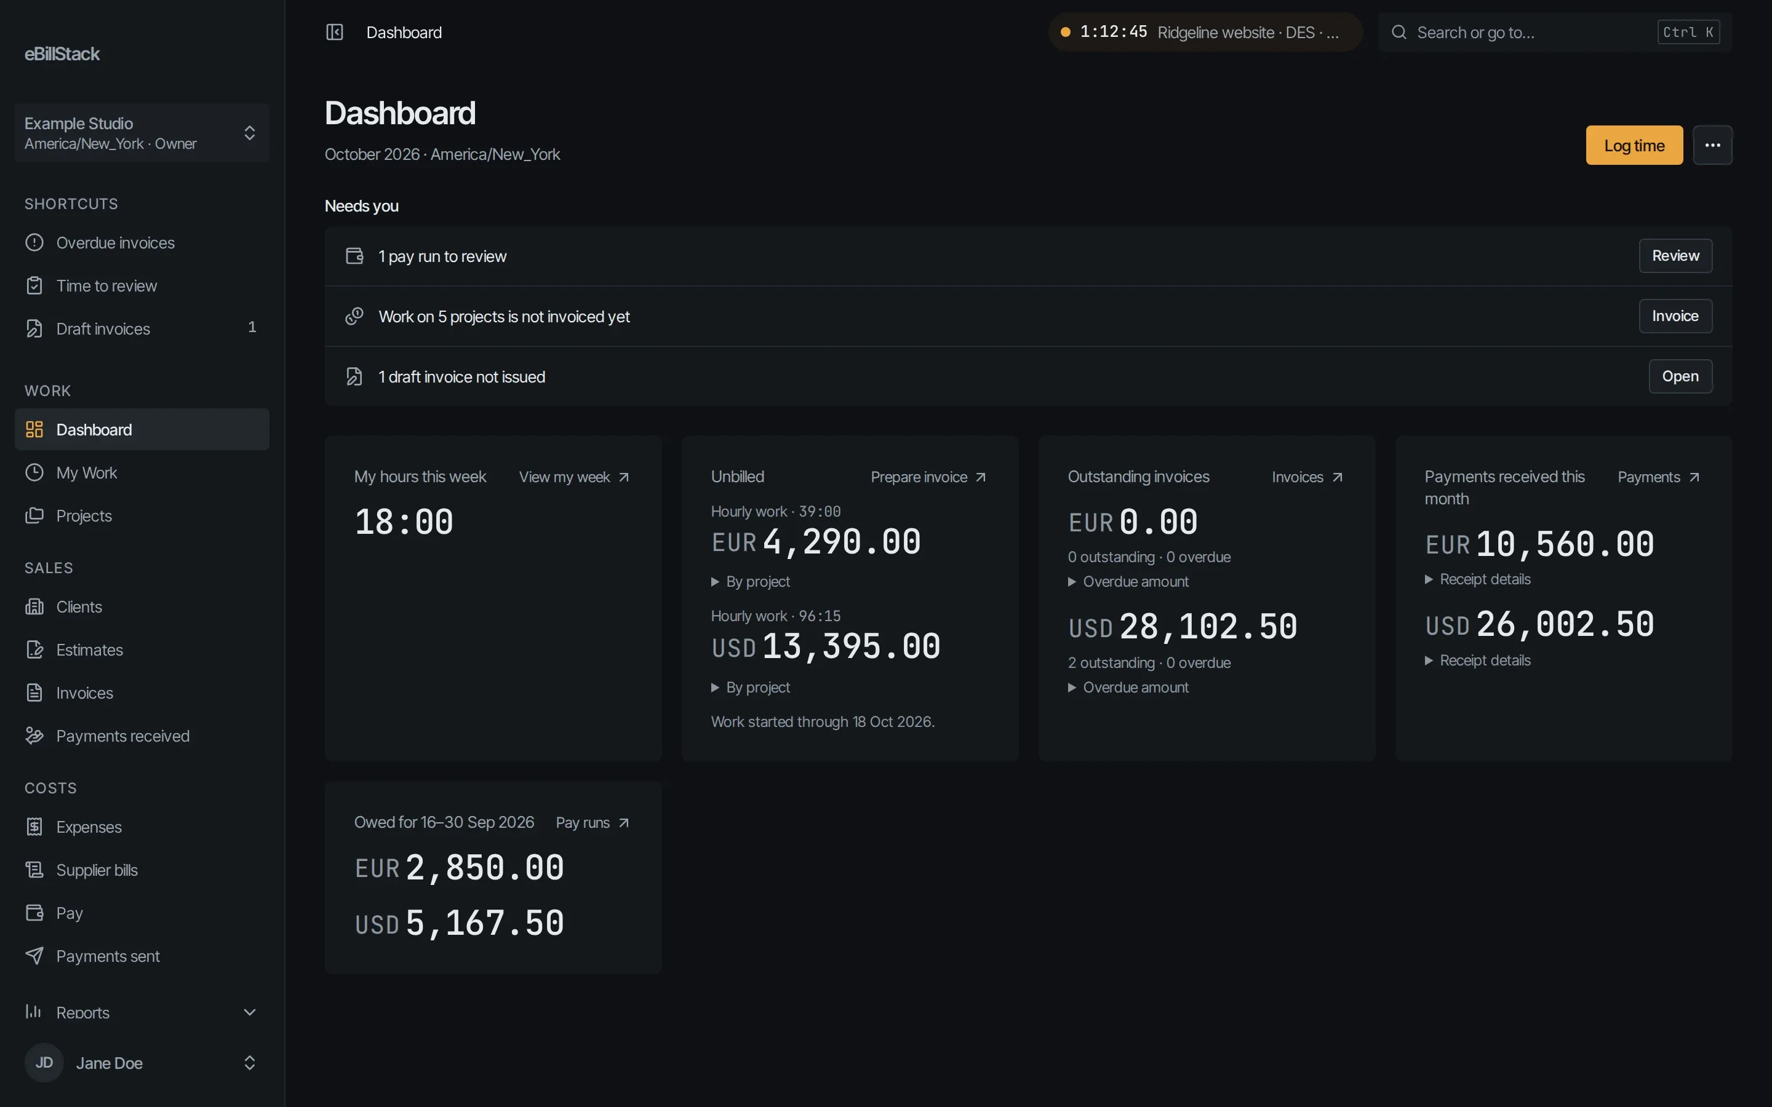Open the Payments link in payments card
Image resolution: width=1772 pixels, height=1107 pixels.
coord(1659,477)
